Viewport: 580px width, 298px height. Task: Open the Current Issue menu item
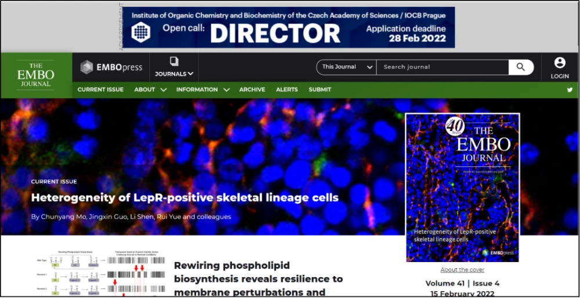[100, 90]
